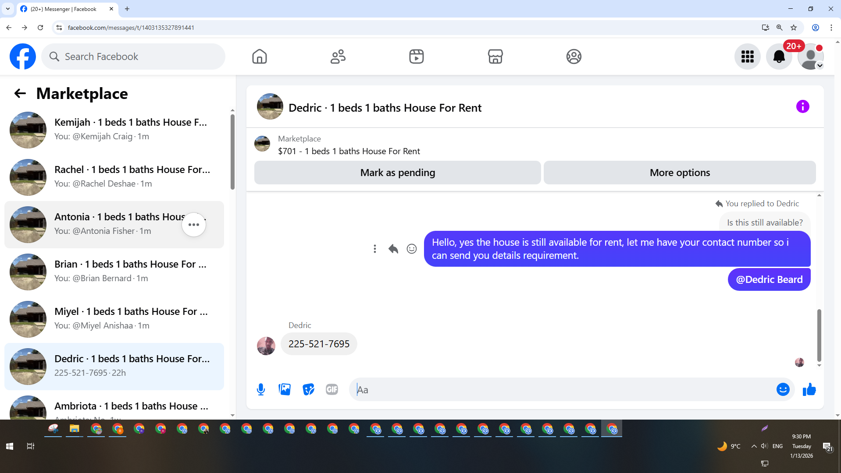Open the Marketplace store icon
841x473 pixels.
point(495,56)
